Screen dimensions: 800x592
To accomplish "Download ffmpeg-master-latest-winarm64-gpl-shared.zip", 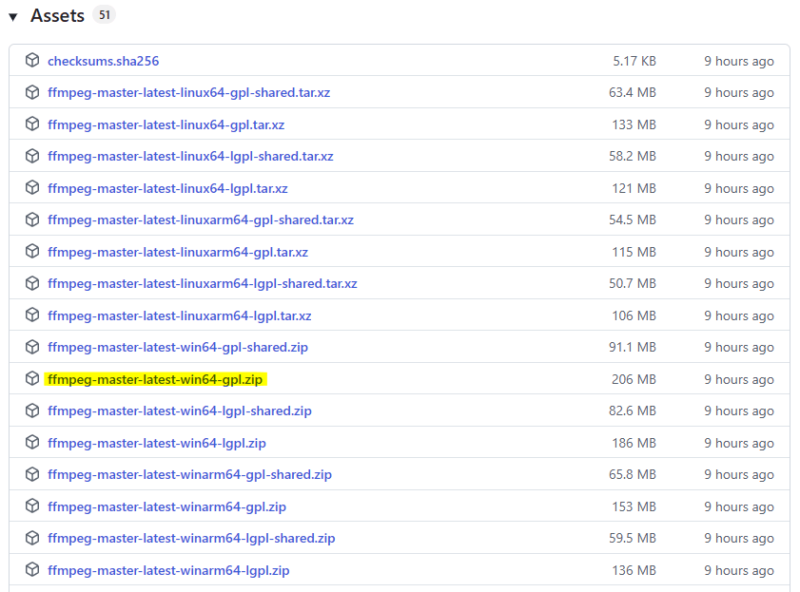I will tap(189, 474).
